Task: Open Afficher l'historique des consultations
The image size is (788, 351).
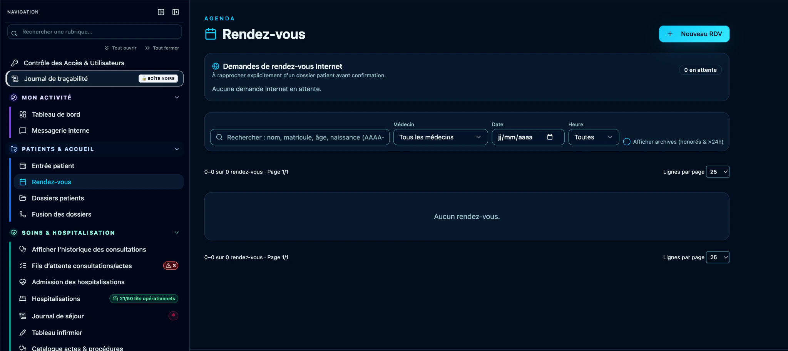Action: click(99, 250)
